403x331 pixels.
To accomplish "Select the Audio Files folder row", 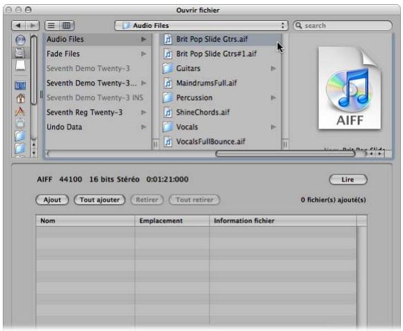I will click(98, 39).
